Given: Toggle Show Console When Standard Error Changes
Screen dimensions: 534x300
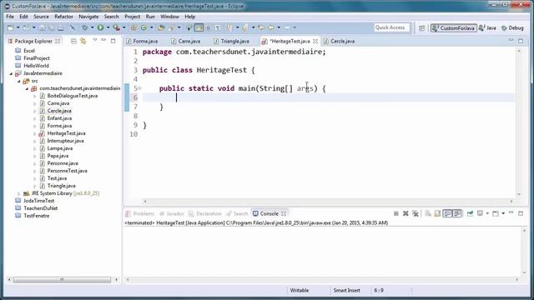Looking at the screenshot, I should click(457, 213).
